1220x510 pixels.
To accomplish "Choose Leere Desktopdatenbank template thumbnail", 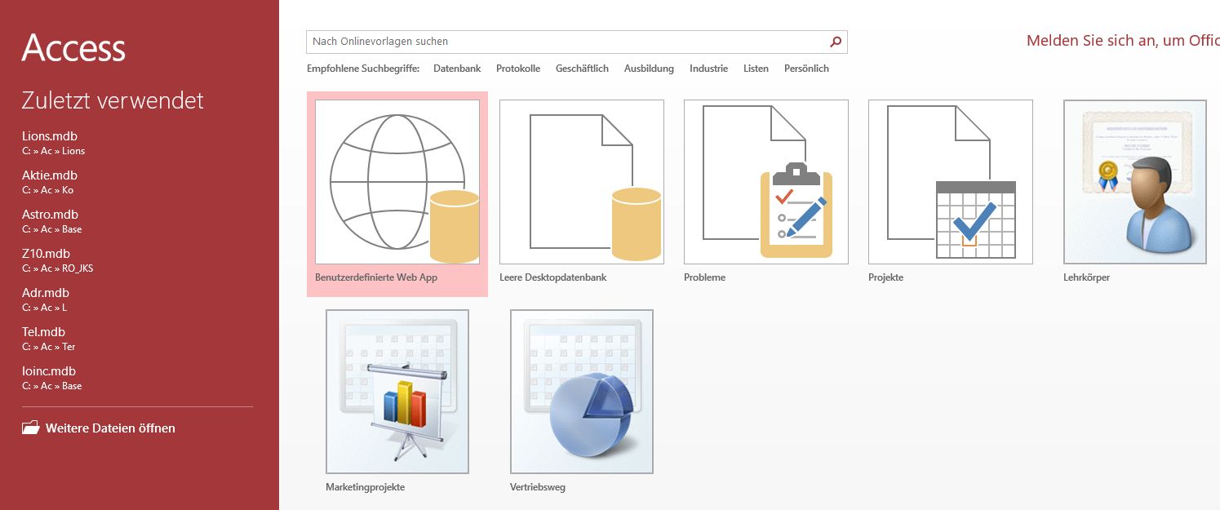I will click(582, 182).
